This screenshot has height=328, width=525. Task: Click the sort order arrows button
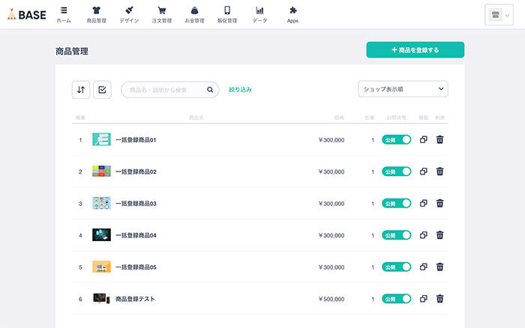pyautogui.click(x=81, y=90)
